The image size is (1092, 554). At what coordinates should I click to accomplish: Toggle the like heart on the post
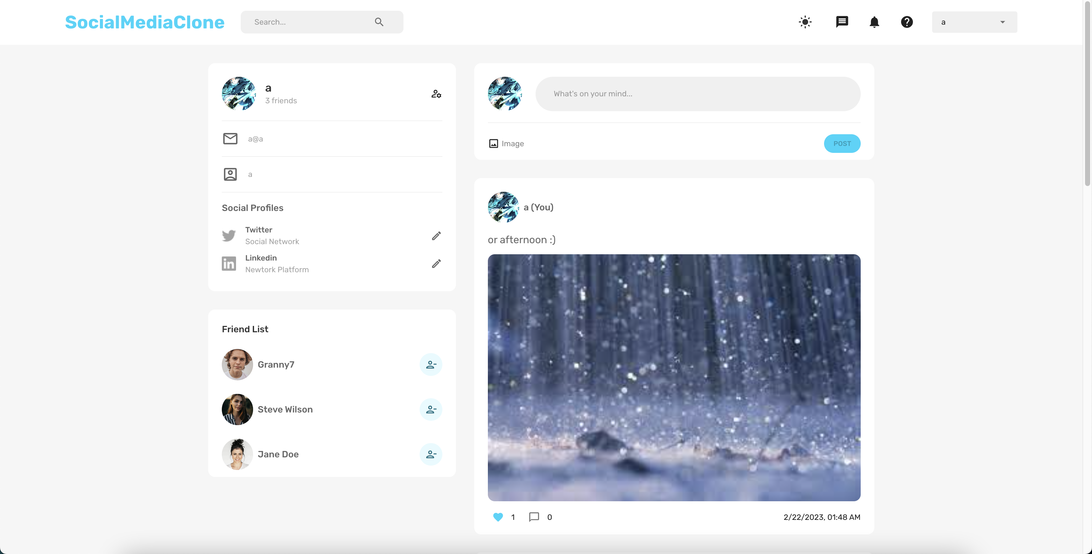pos(497,517)
